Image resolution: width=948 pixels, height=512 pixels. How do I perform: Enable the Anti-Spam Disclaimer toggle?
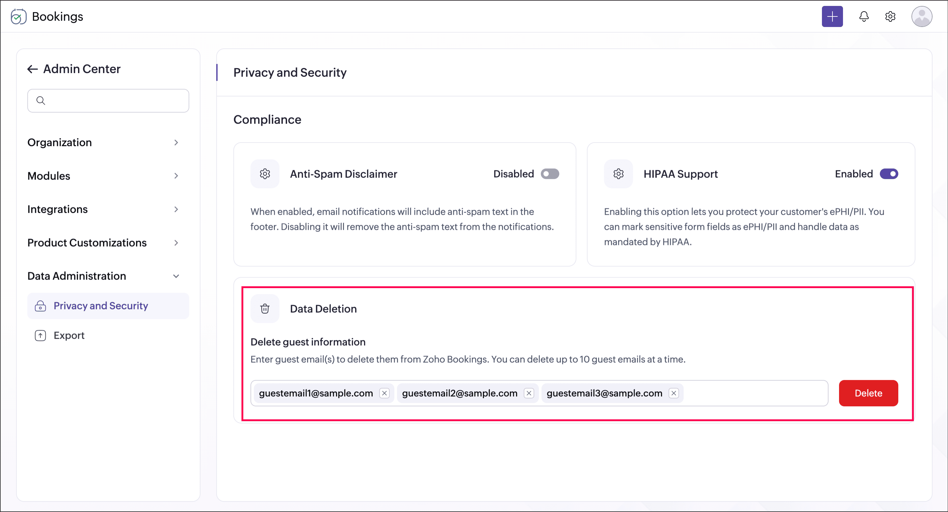(550, 174)
